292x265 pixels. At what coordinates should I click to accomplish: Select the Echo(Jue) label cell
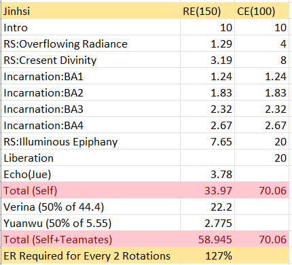tap(91, 174)
